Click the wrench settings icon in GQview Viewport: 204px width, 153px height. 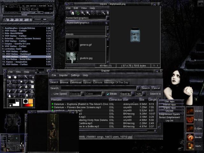point(103,13)
